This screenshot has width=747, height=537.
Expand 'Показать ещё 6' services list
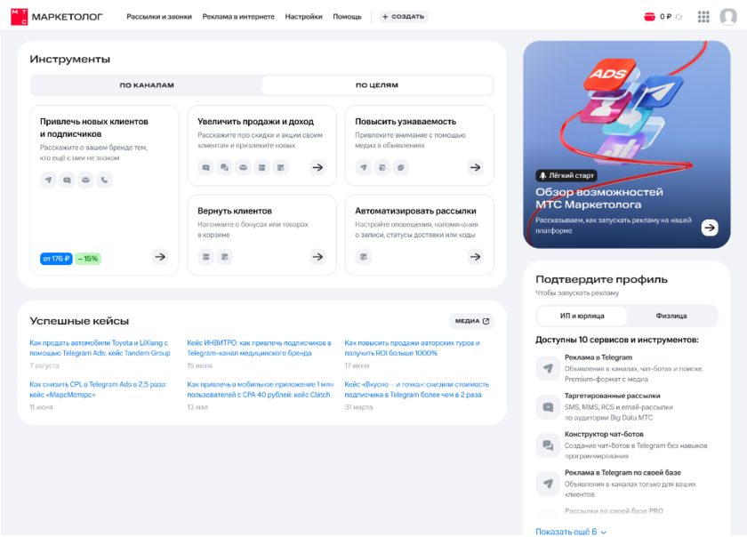tap(571, 531)
